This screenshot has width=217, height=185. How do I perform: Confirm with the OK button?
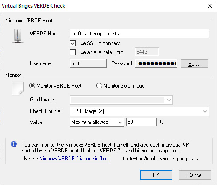[x=156, y=175]
